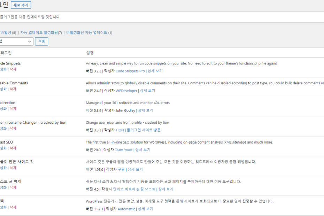Open the 엔리코 바토치 & 팀 요스트 author link

134,189
